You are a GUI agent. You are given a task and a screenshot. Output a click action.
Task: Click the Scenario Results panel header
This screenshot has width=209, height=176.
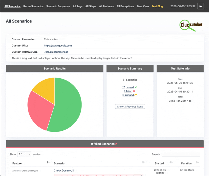pos(55,68)
